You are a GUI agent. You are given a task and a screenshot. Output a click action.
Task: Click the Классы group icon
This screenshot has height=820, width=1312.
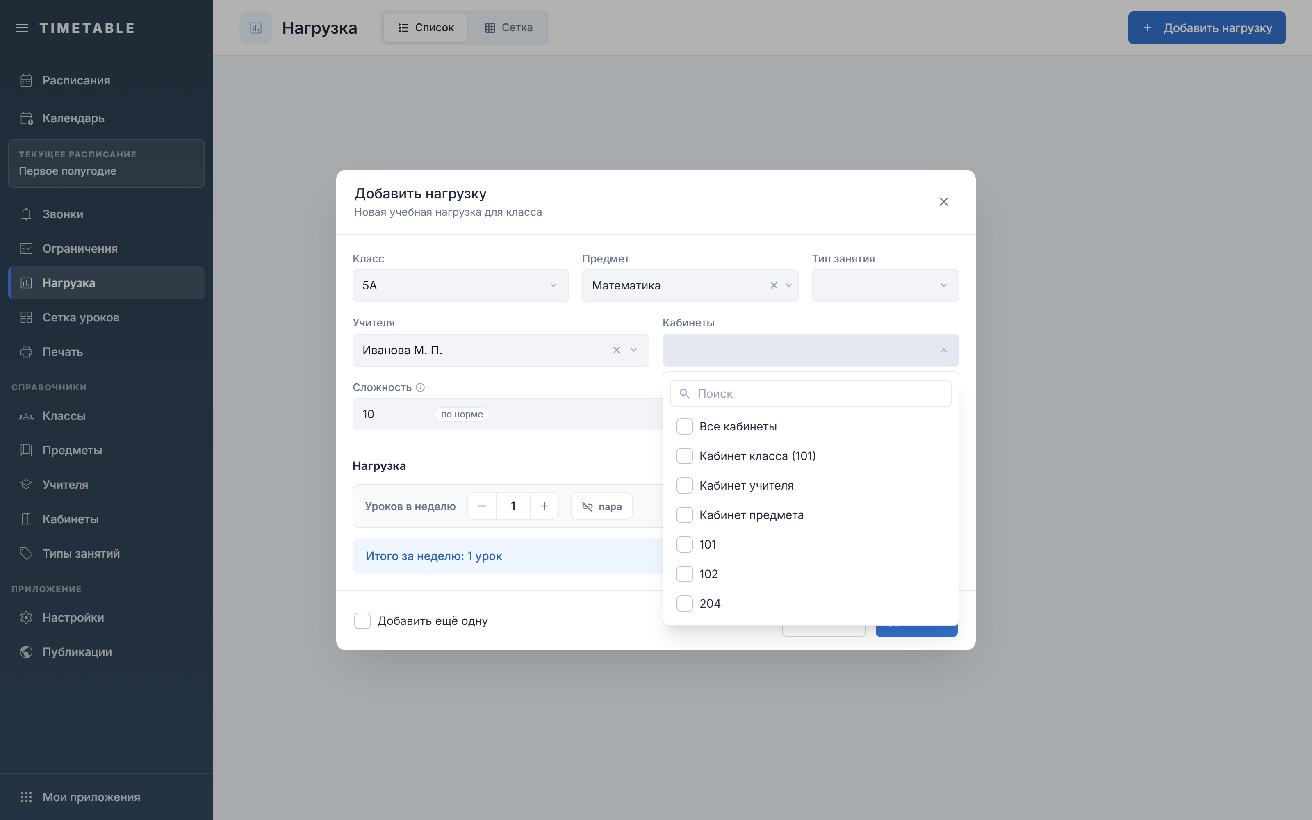pos(26,416)
